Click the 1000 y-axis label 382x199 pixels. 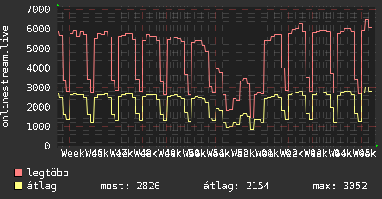38,126
